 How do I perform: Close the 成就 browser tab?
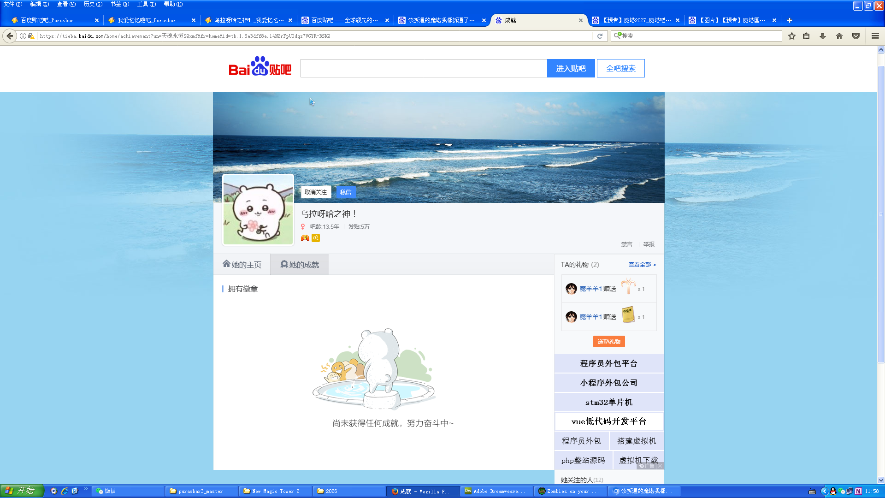point(580,20)
